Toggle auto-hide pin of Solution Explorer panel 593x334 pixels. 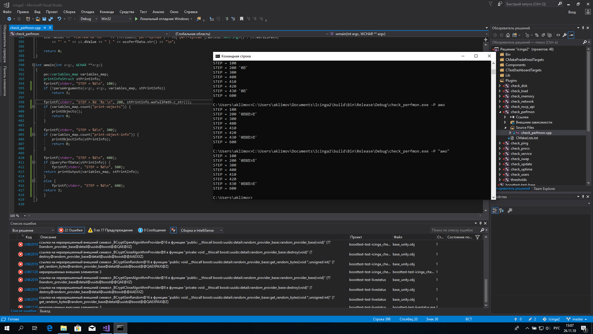click(583, 28)
